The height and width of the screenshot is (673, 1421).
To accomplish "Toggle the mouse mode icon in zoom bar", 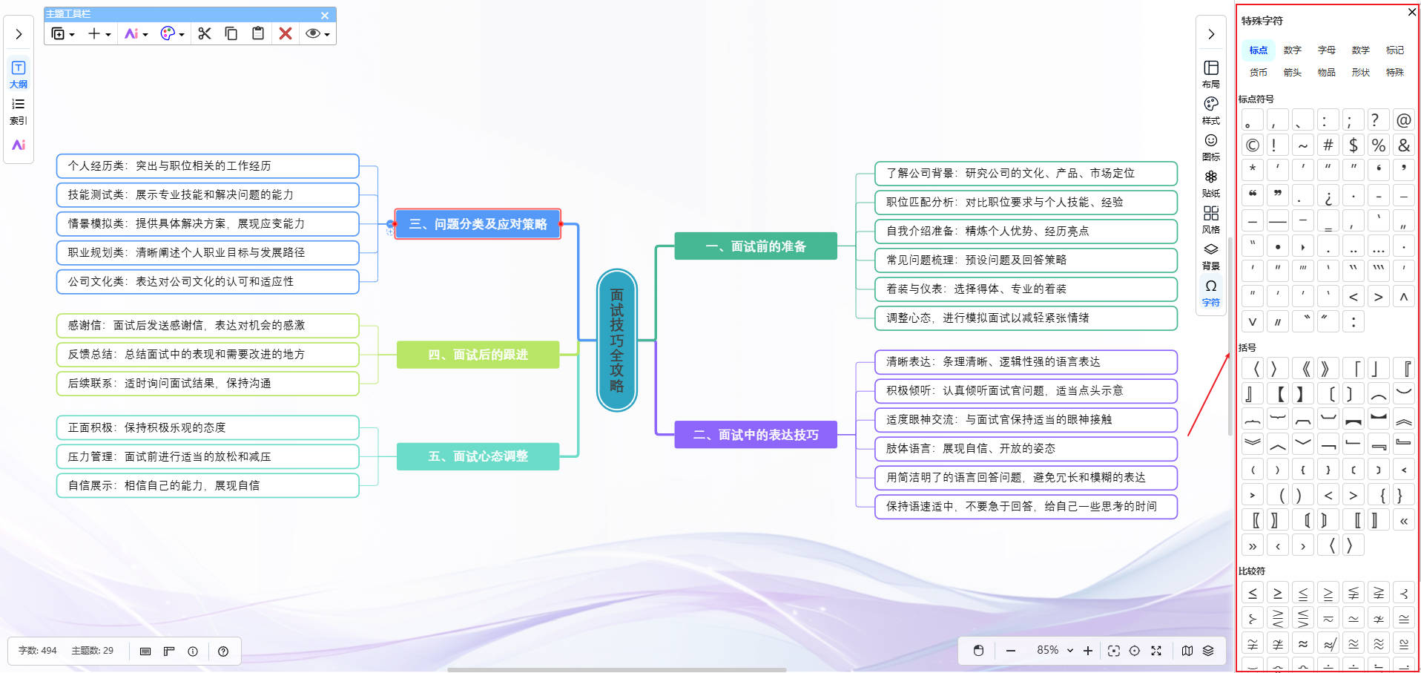I will [x=978, y=651].
